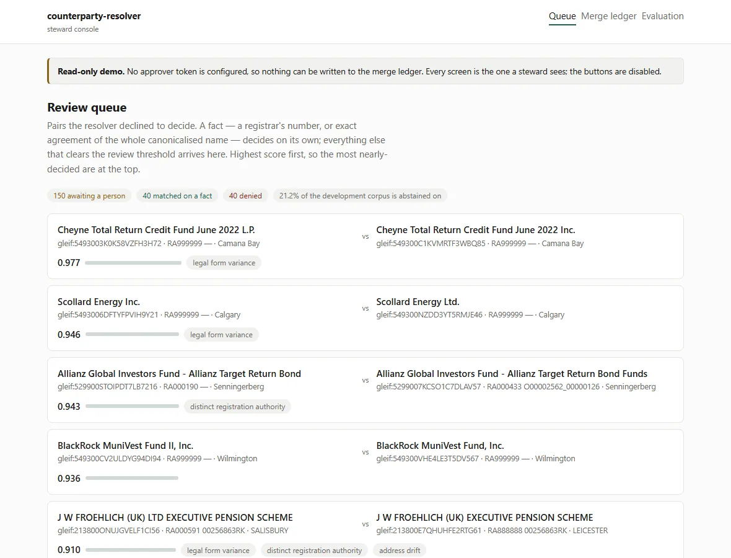The image size is (731, 558).
Task: Open Scollard Energy Ltd. record
Action: pyautogui.click(x=418, y=302)
